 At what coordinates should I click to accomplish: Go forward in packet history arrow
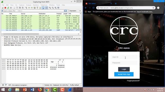pos(32,8)
